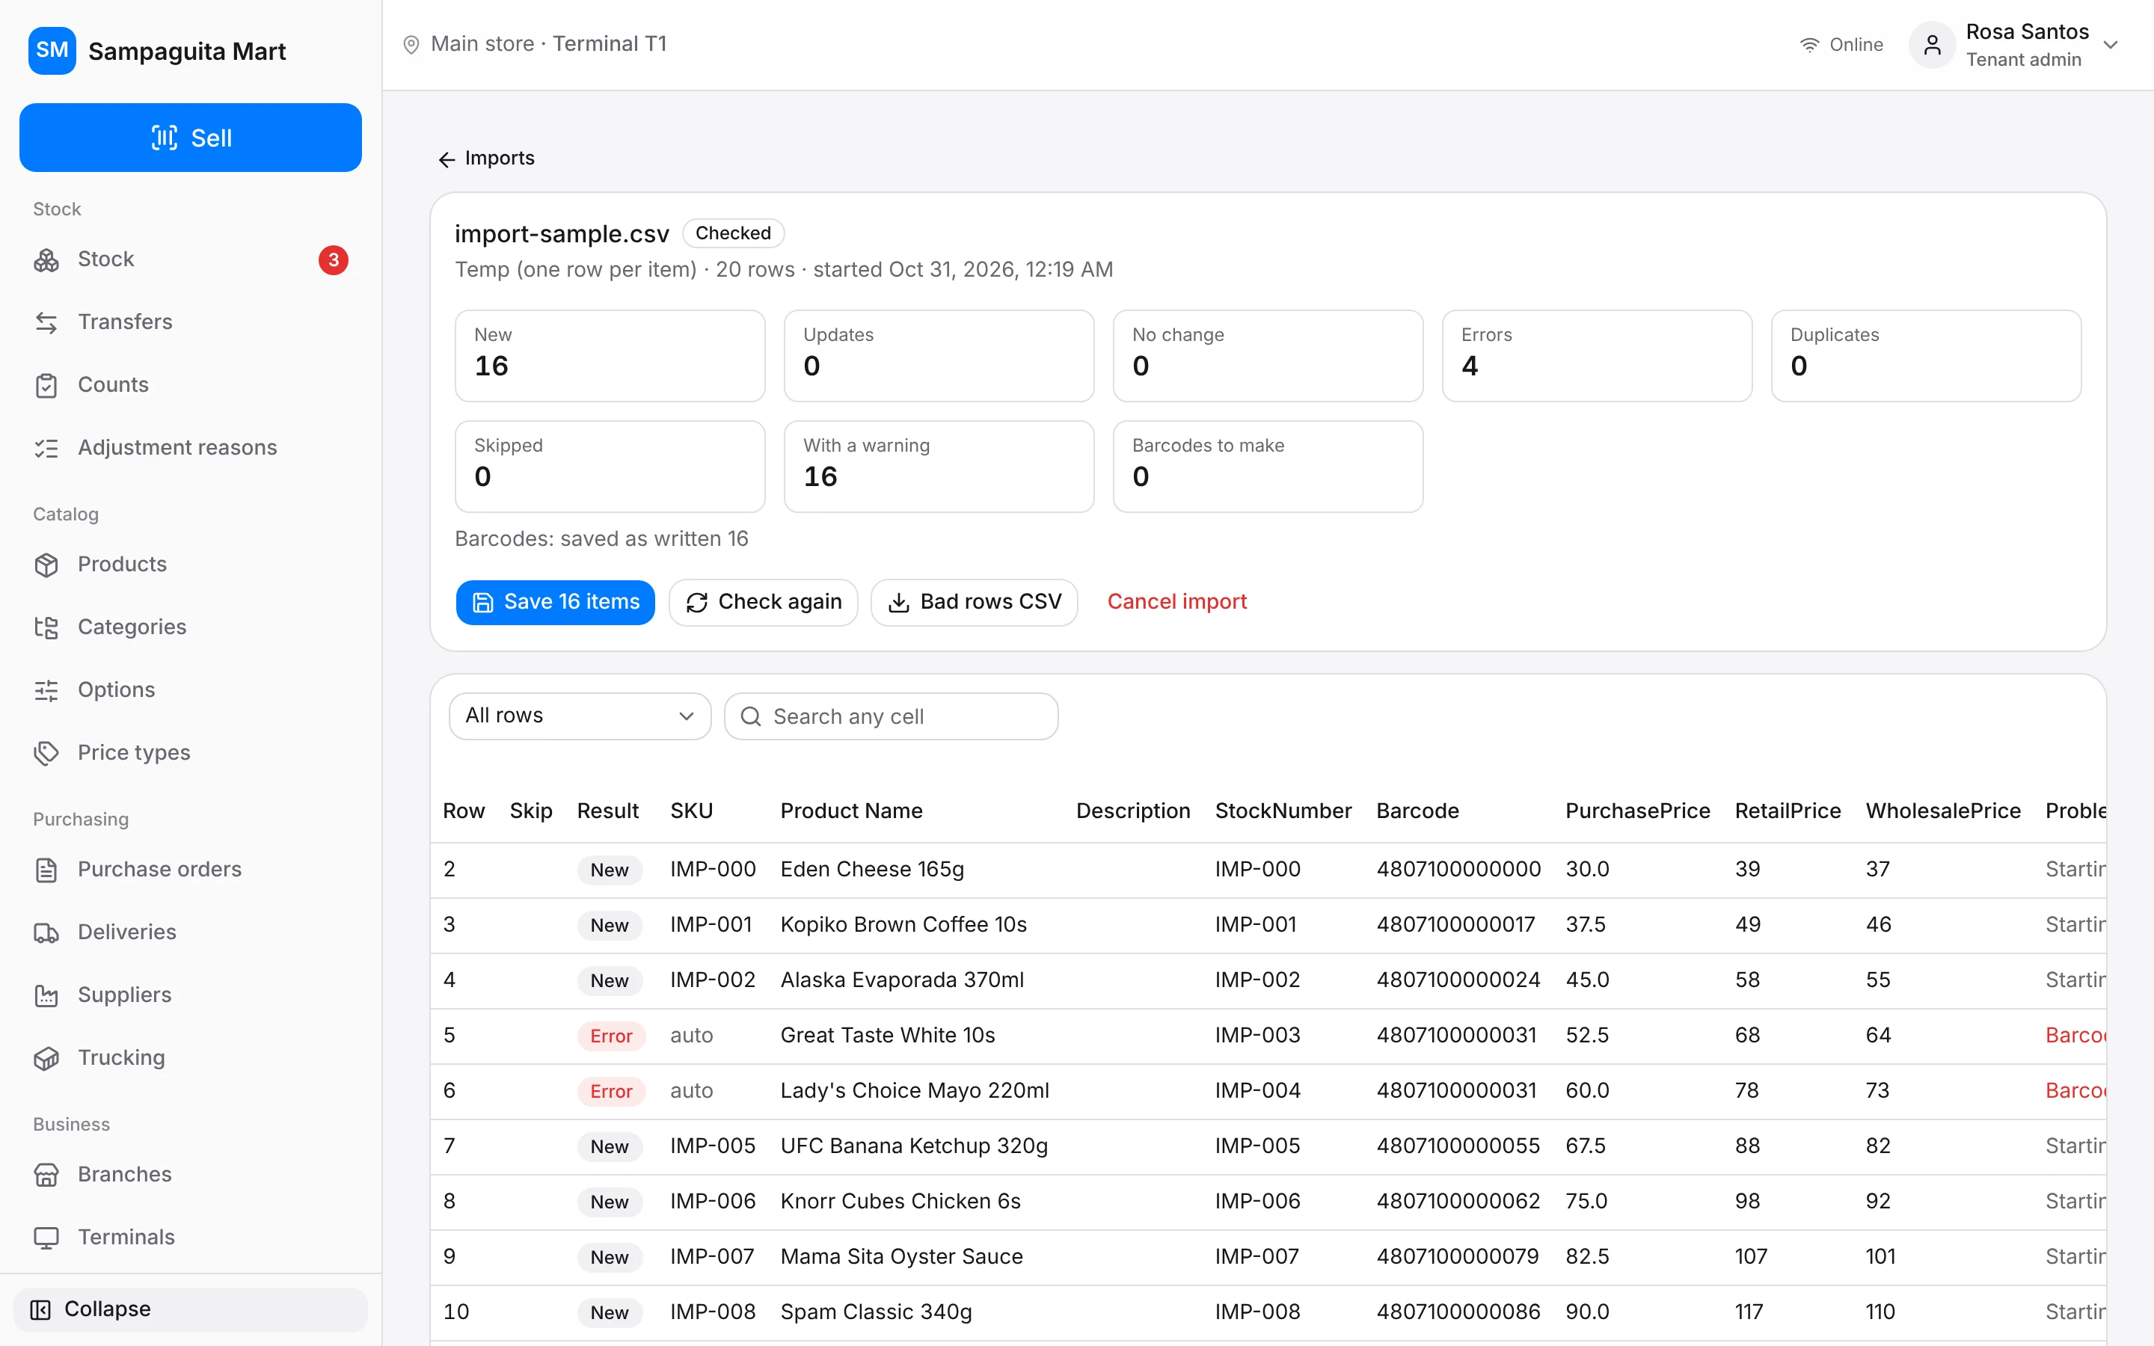Click the Deliveries truck icon
This screenshot has width=2154, height=1346.
tap(46, 932)
